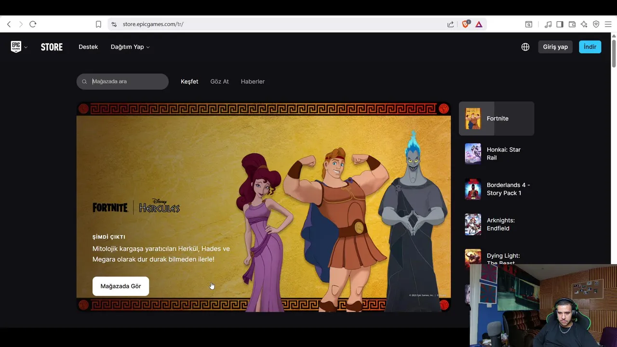The width and height of the screenshot is (617, 347).
Task: Click the İndir button
Action: pos(590,47)
